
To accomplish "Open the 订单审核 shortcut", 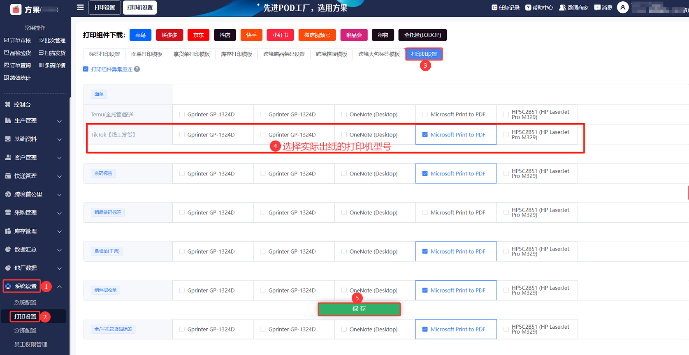I will (x=17, y=40).
